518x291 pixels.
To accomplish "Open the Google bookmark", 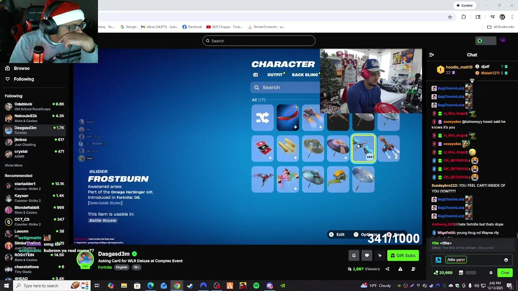I will click(128, 27).
